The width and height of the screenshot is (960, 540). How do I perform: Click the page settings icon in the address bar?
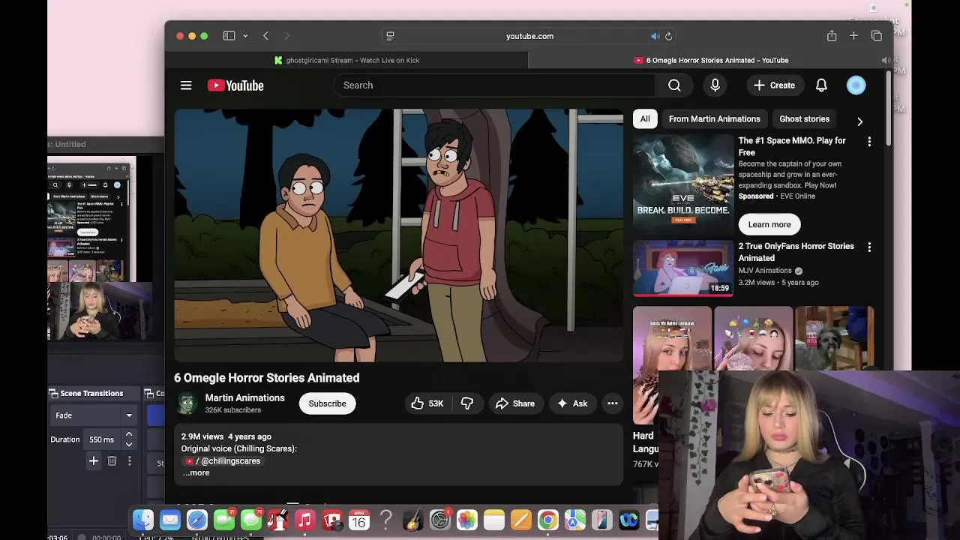tap(390, 36)
